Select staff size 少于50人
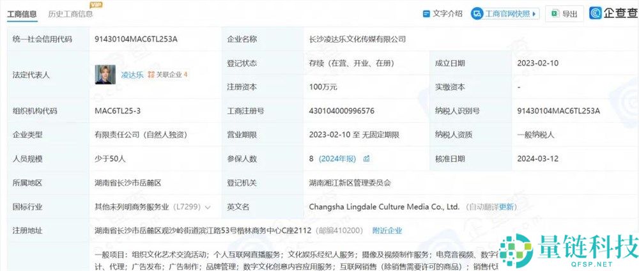The height and width of the screenshot is (271, 639). (110, 159)
